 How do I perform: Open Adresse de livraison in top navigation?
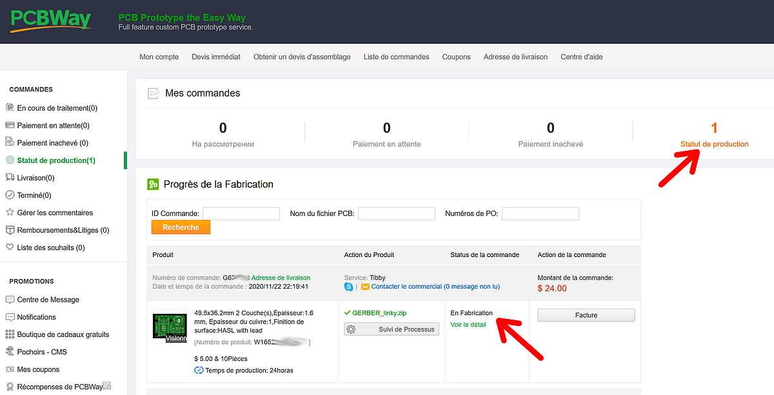coord(515,57)
